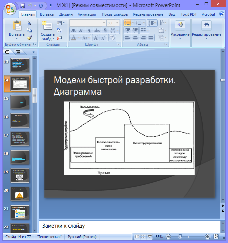Fit slide to current window
Image resolution: width=228 pixels, height=243 pixels.
pos(216,237)
